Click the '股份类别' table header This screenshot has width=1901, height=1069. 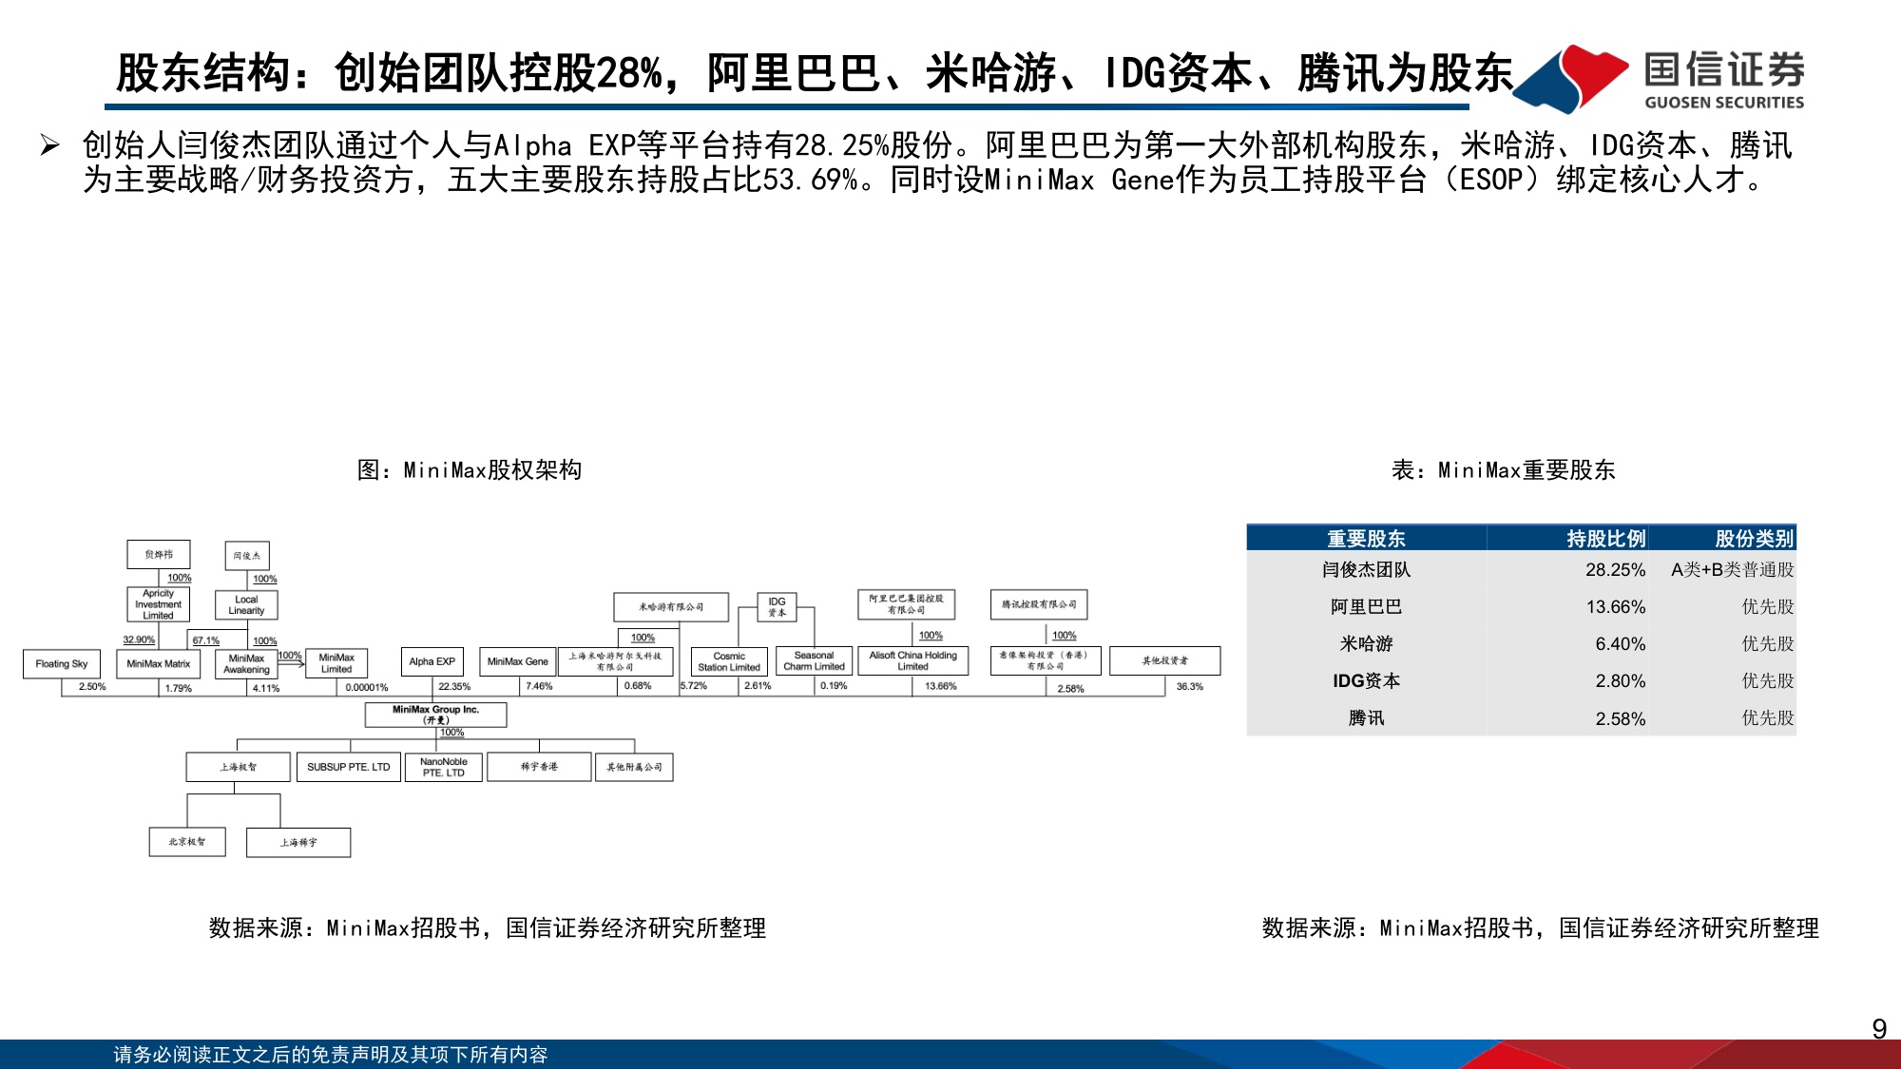pyautogui.click(x=1754, y=539)
